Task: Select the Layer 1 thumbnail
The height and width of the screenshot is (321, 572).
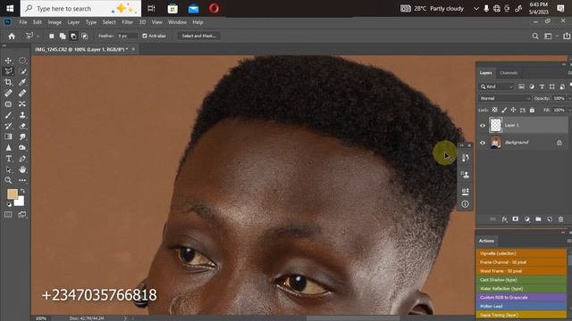Action: pos(495,125)
